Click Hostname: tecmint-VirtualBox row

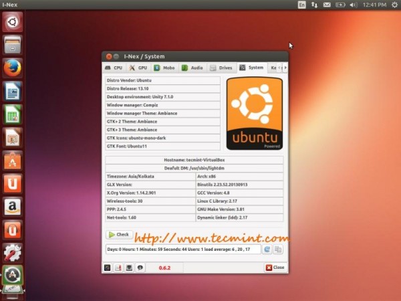pyautogui.click(x=194, y=160)
